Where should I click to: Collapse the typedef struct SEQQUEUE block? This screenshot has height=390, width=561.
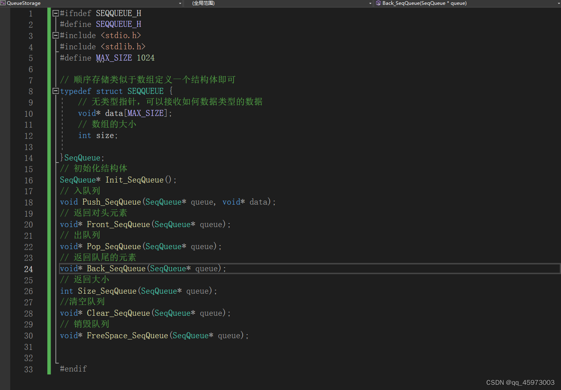(x=56, y=91)
